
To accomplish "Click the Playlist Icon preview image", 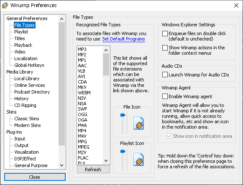I will coord(138,160).
